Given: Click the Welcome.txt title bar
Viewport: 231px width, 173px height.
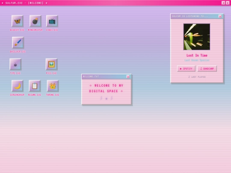Looking at the screenshot, I should pyautogui.click(x=106, y=76).
